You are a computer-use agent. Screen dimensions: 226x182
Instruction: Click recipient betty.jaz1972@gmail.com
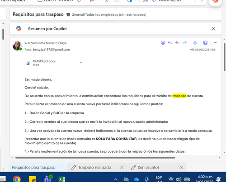[51, 50]
